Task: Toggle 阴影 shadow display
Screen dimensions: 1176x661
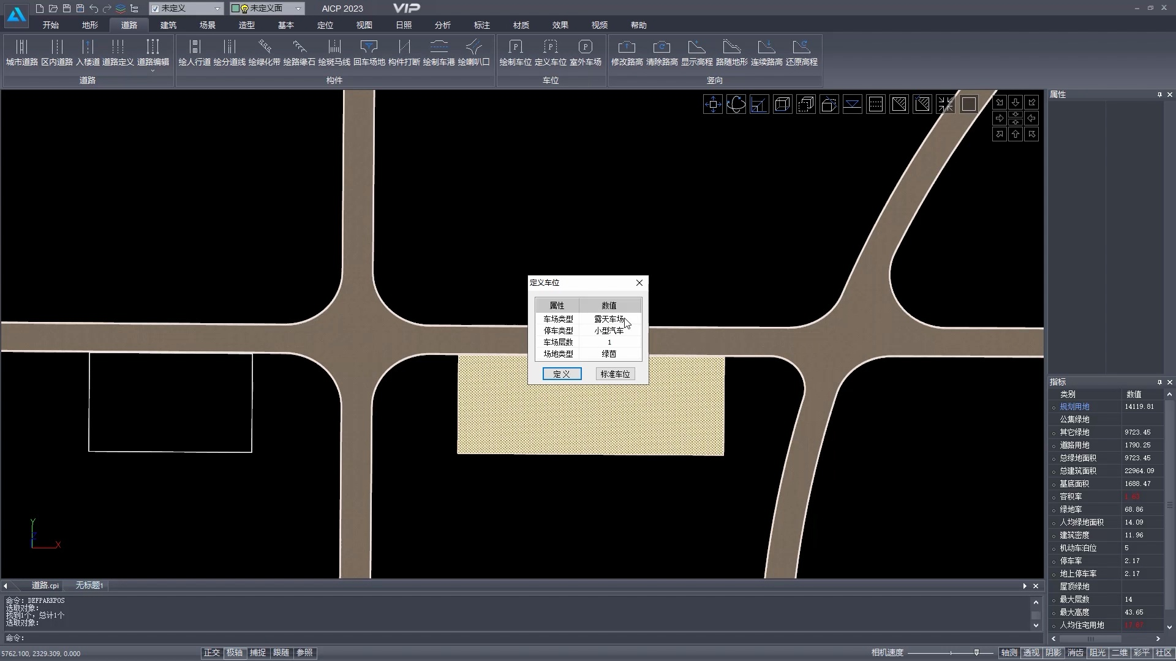Action: point(1053,653)
